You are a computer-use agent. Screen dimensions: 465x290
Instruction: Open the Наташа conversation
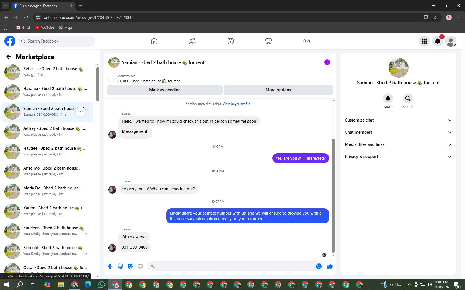click(x=48, y=92)
